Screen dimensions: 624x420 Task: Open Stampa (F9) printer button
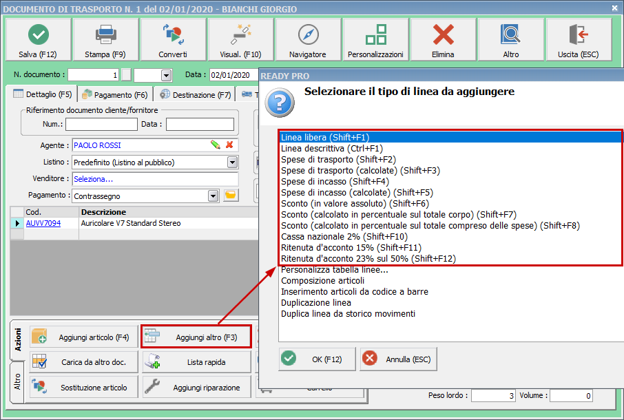(105, 39)
